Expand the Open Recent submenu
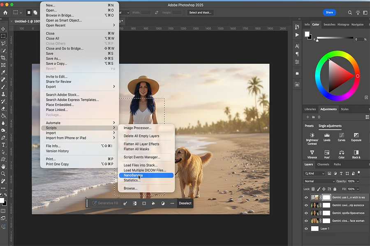This screenshot has height=246, width=370. click(x=80, y=25)
